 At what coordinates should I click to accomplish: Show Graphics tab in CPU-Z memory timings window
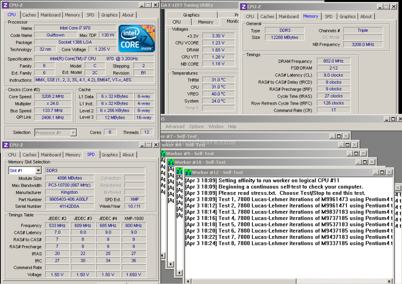[x=347, y=16]
